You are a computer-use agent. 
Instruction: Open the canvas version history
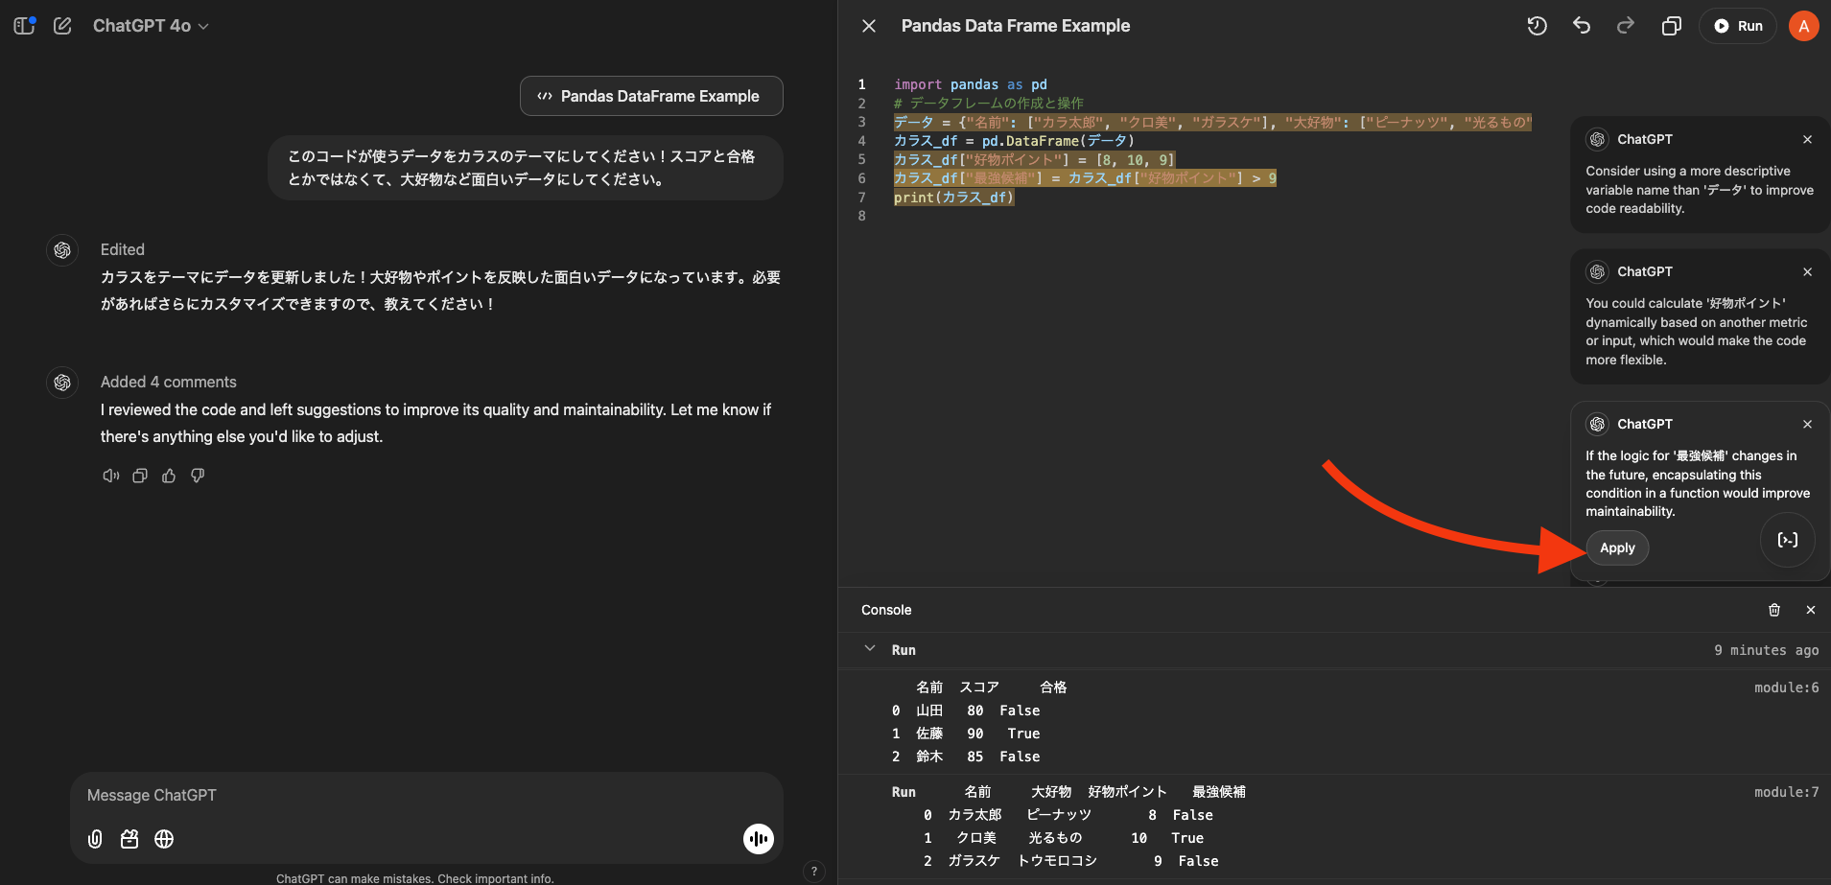click(x=1537, y=26)
